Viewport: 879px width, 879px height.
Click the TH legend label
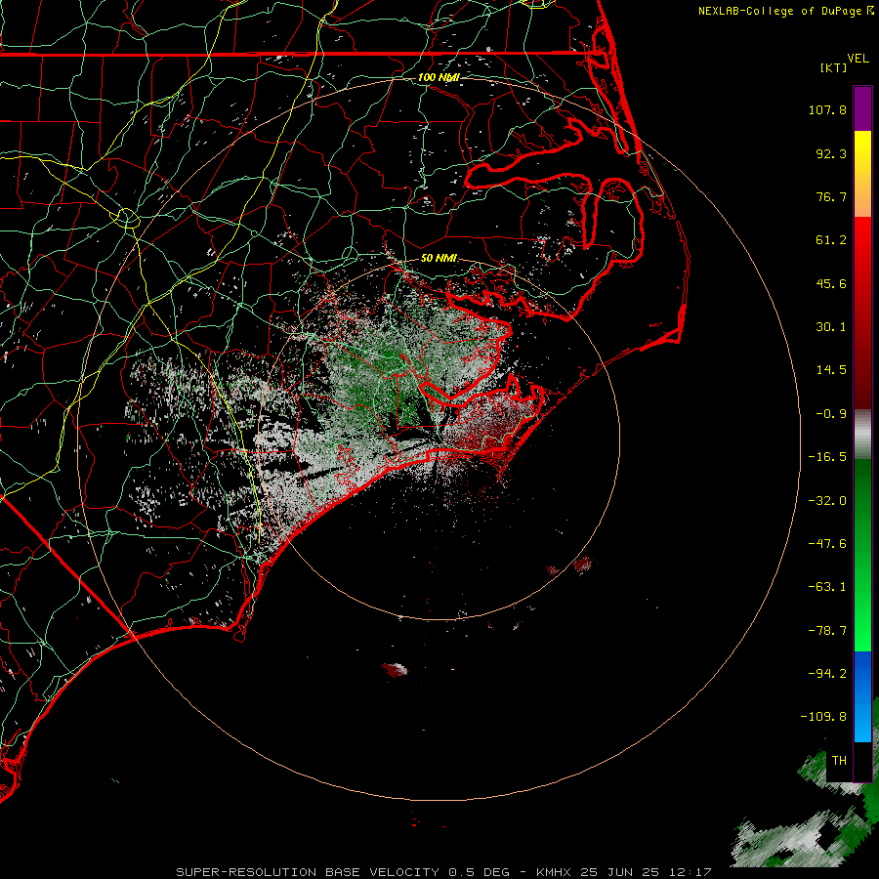[x=839, y=761]
